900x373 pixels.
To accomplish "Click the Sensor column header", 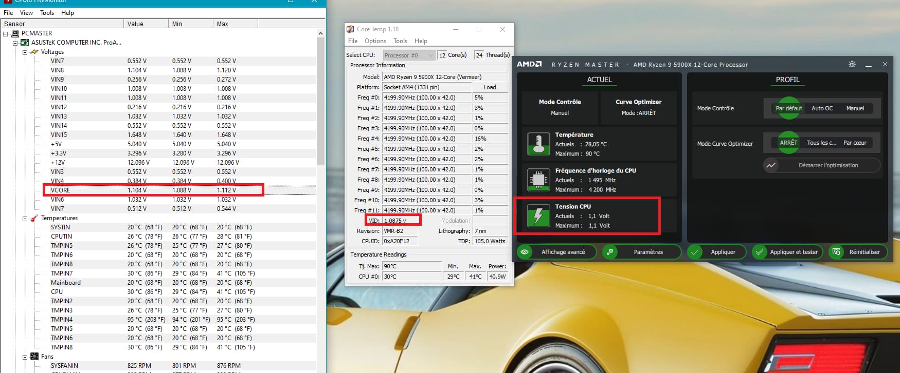I will (x=62, y=24).
